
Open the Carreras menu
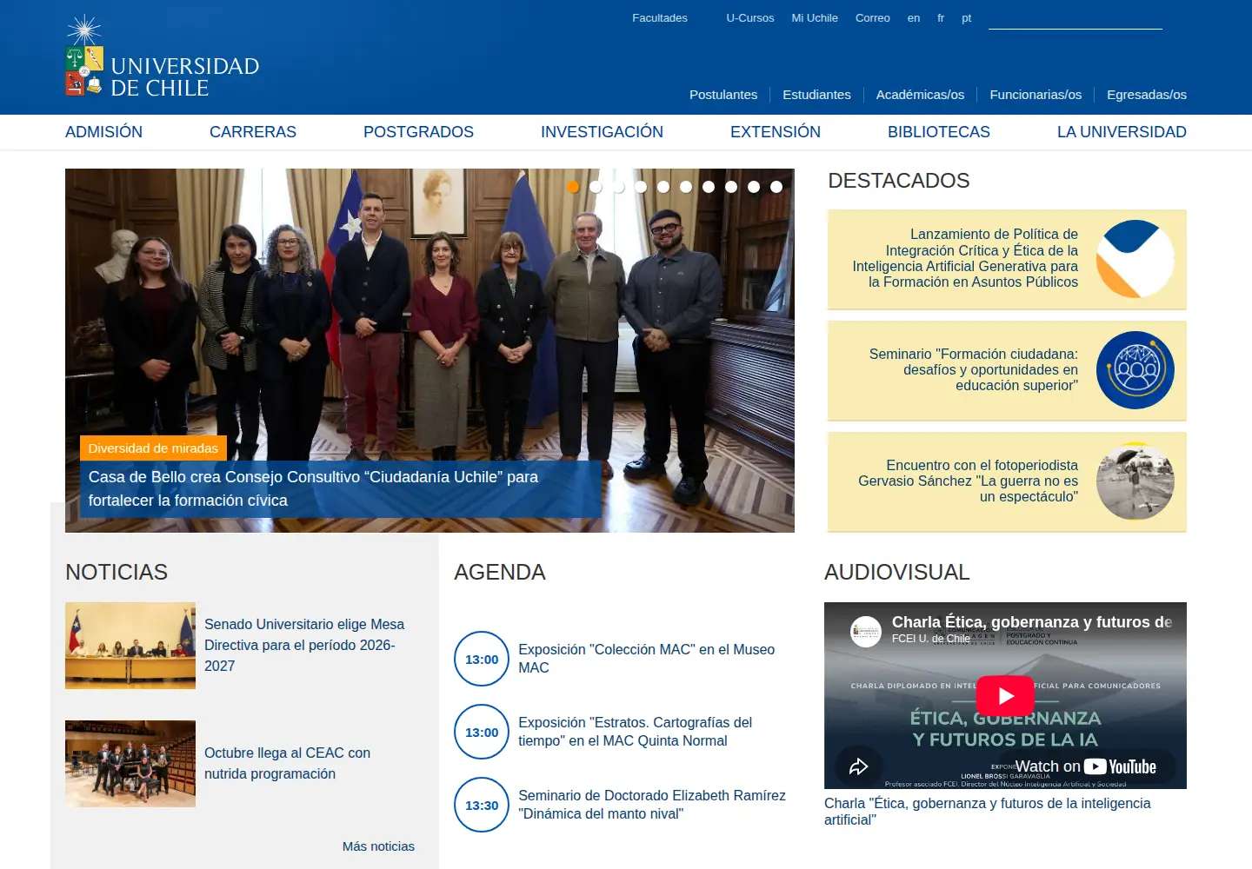pyautogui.click(x=253, y=132)
